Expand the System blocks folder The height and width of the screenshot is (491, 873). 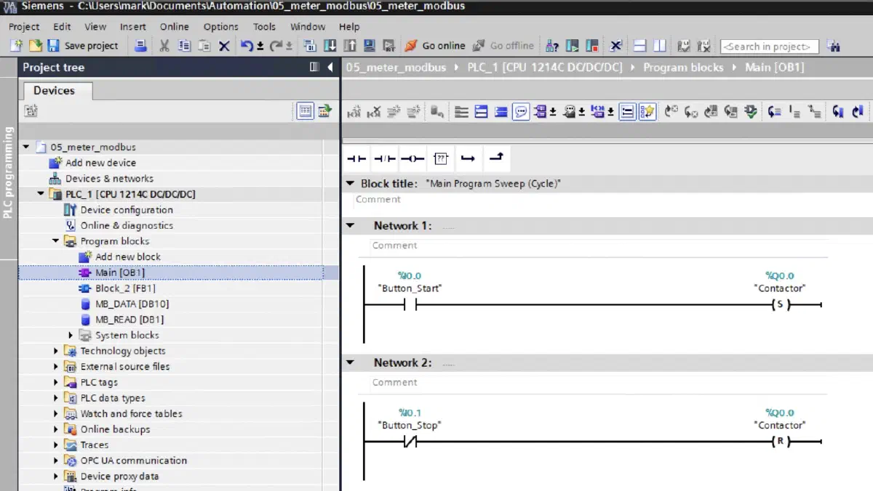[71, 335]
